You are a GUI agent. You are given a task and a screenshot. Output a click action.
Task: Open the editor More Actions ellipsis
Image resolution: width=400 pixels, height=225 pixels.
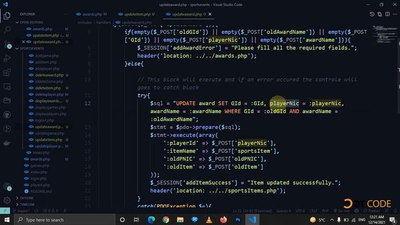coord(395,14)
